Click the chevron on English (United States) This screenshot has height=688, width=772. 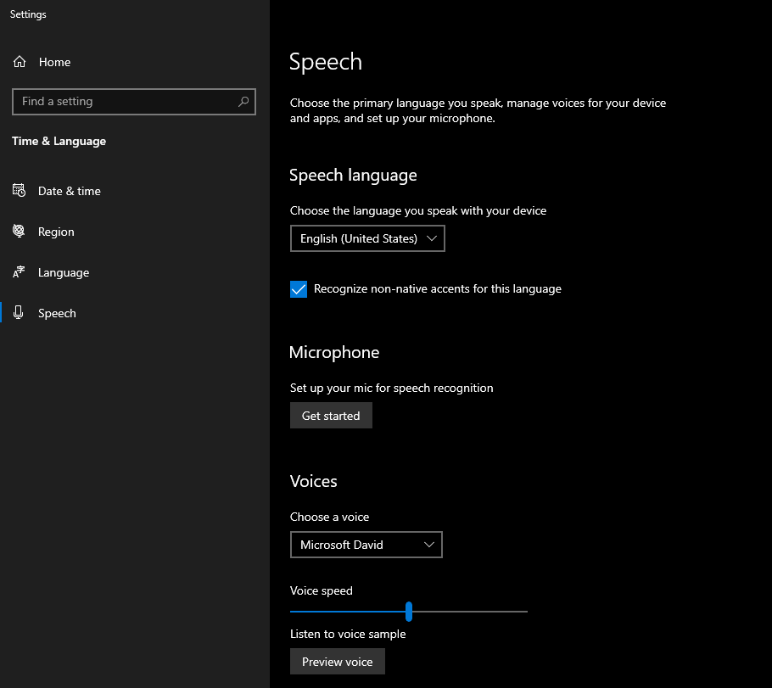coord(432,238)
